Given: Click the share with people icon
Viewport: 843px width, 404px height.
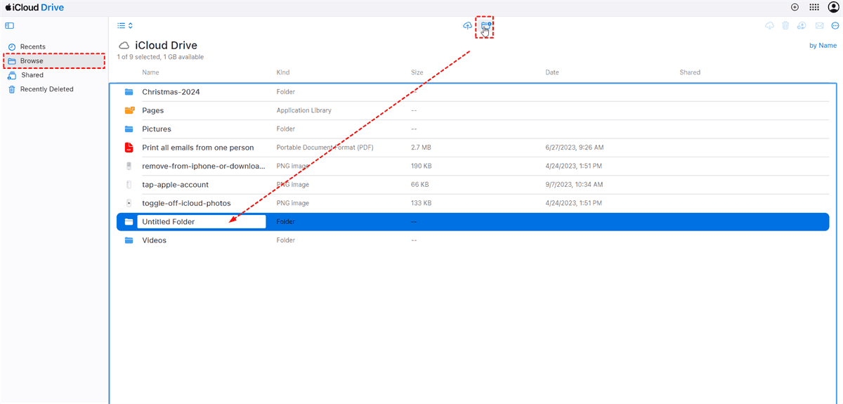Looking at the screenshot, I should click(x=802, y=25).
